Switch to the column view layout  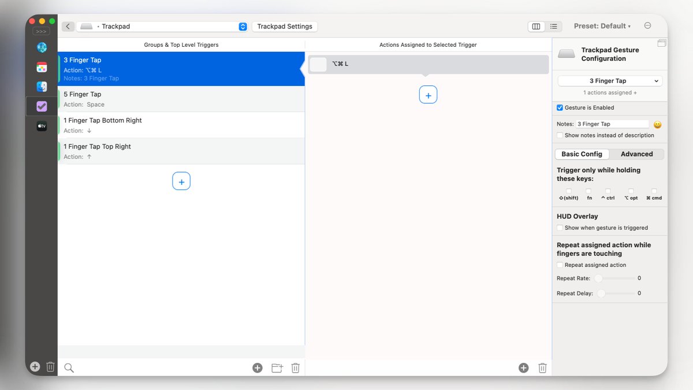coord(536,27)
